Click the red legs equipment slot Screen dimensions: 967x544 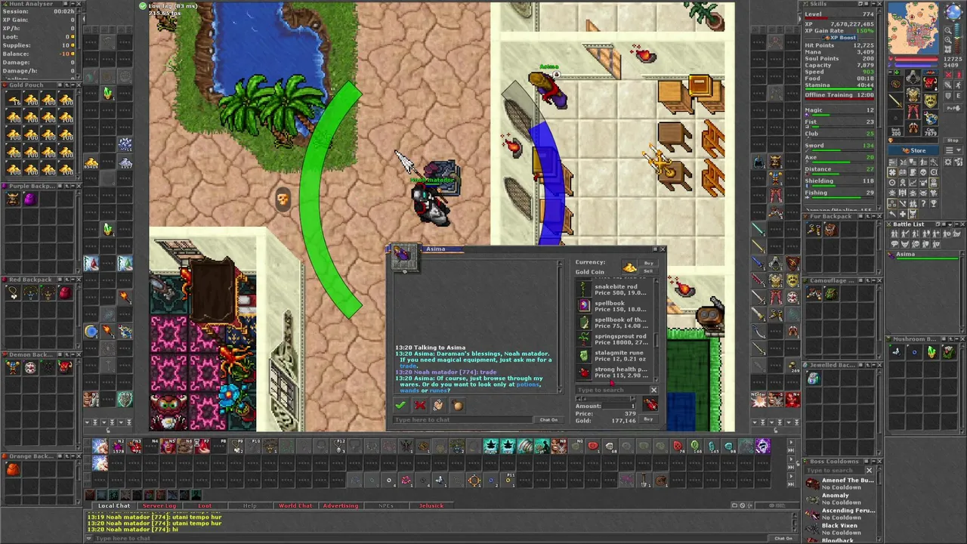click(x=913, y=113)
